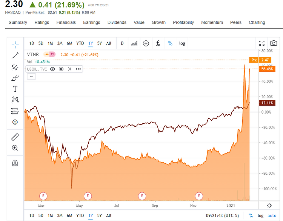This screenshot has height=221, width=283.
Task: Toggle visibility of USOIL series
Action: (x=52, y=69)
